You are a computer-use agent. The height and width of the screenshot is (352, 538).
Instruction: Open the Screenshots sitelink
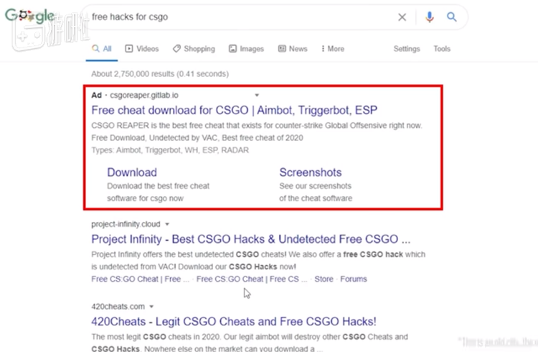tap(310, 172)
